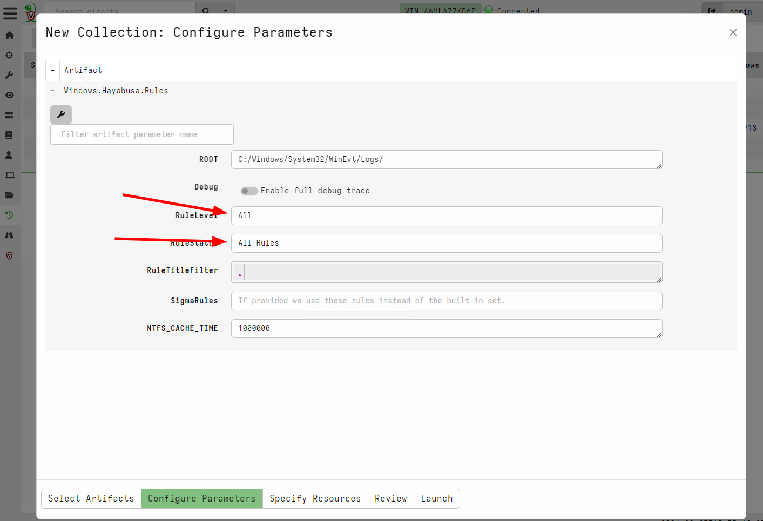Click the laptop icon in the sidebar
The width and height of the screenshot is (763, 521).
[x=10, y=175]
